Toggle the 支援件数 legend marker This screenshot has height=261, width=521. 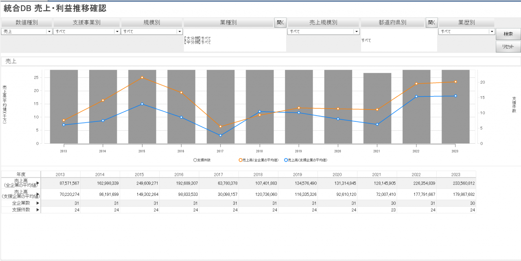tap(195, 160)
